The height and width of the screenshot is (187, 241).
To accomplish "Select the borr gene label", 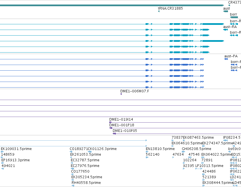I will point(233,14).
